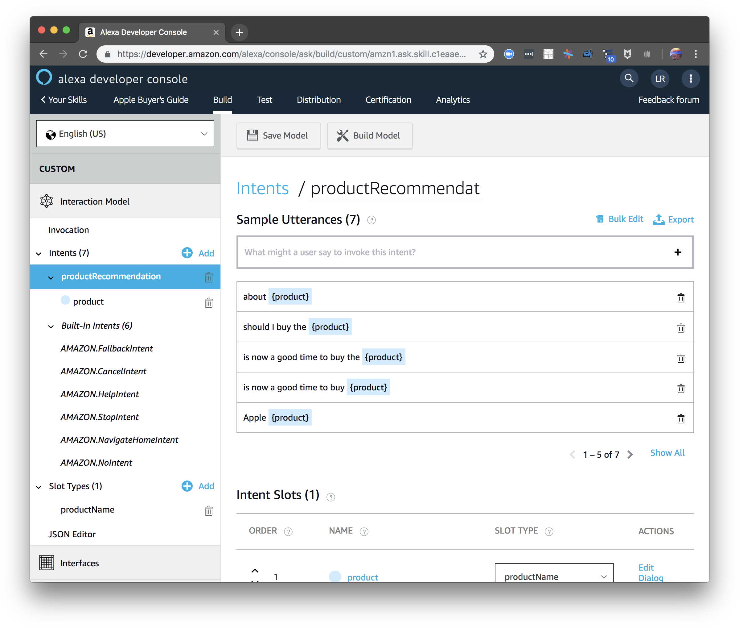The width and height of the screenshot is (739, 628).
Task: Delete the 'about {product}' utterance
Action: [x=681, y=297]
